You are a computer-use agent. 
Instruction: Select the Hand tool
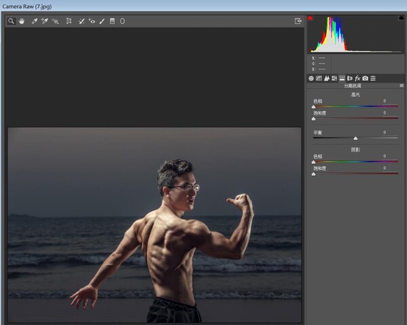(22, 21)
